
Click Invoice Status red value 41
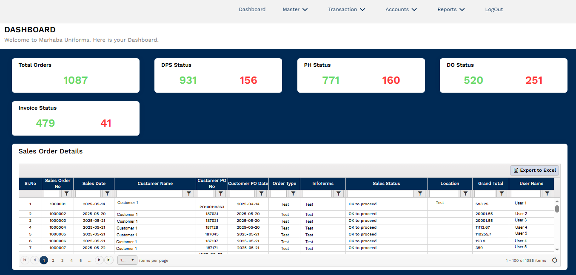106,123
